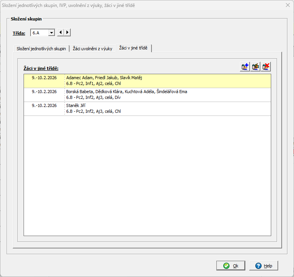Open the Žáci uvolnění z výuky tab
The width and height of the screenshot is (294, 277).
[93, 49]
